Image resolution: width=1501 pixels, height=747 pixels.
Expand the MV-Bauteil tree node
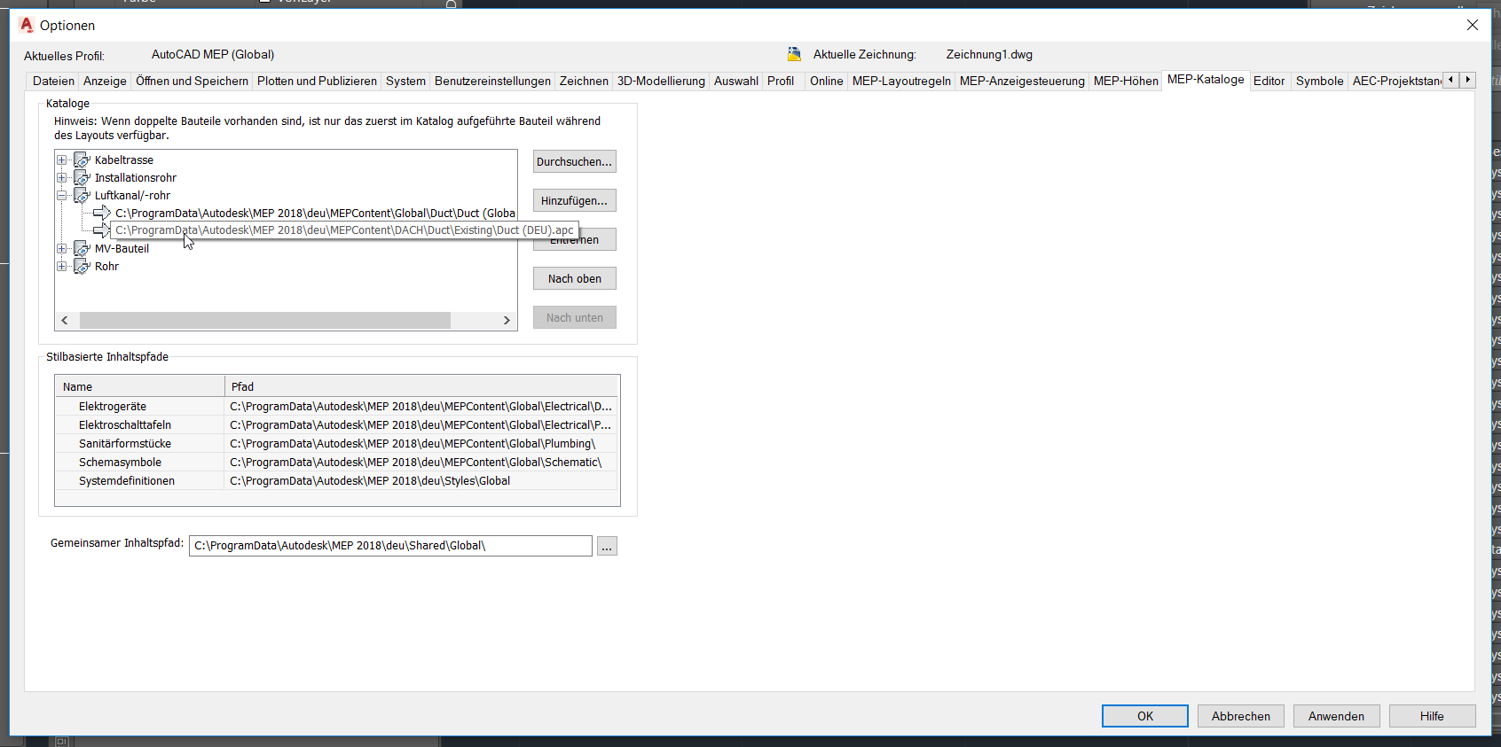click(x=62, y=248)
